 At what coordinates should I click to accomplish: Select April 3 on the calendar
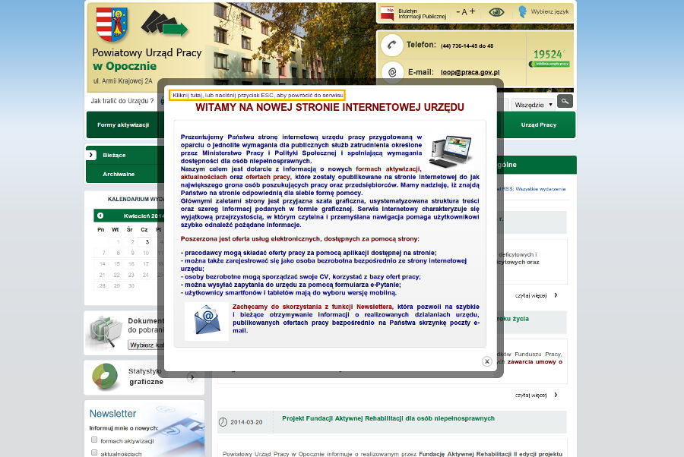pyautogui.click(x=147, y=241)
